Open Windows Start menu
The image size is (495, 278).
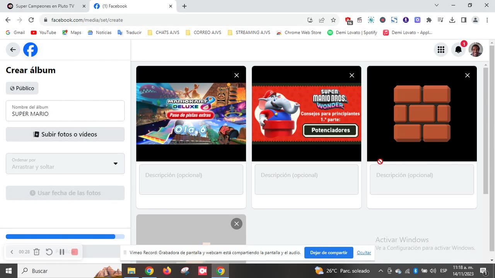point(8,271)
